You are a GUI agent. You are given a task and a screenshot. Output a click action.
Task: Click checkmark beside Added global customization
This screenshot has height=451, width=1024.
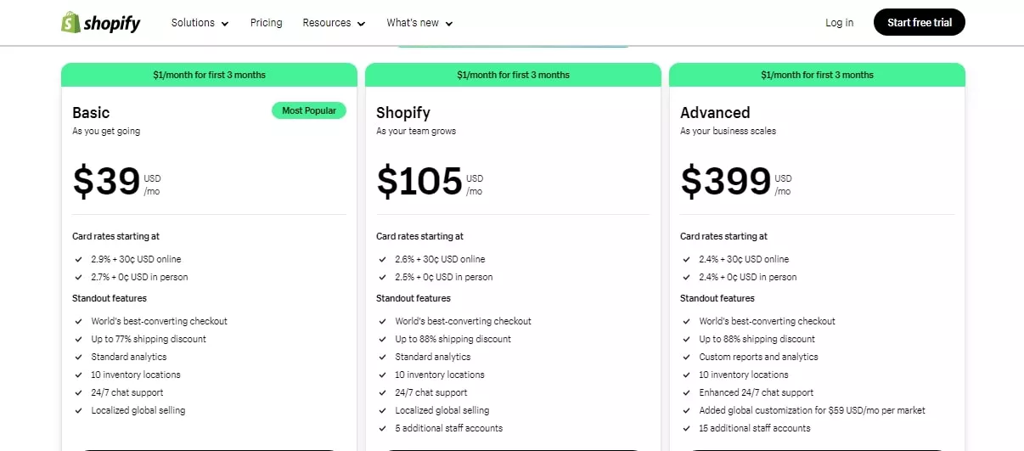tap(686, 410)
